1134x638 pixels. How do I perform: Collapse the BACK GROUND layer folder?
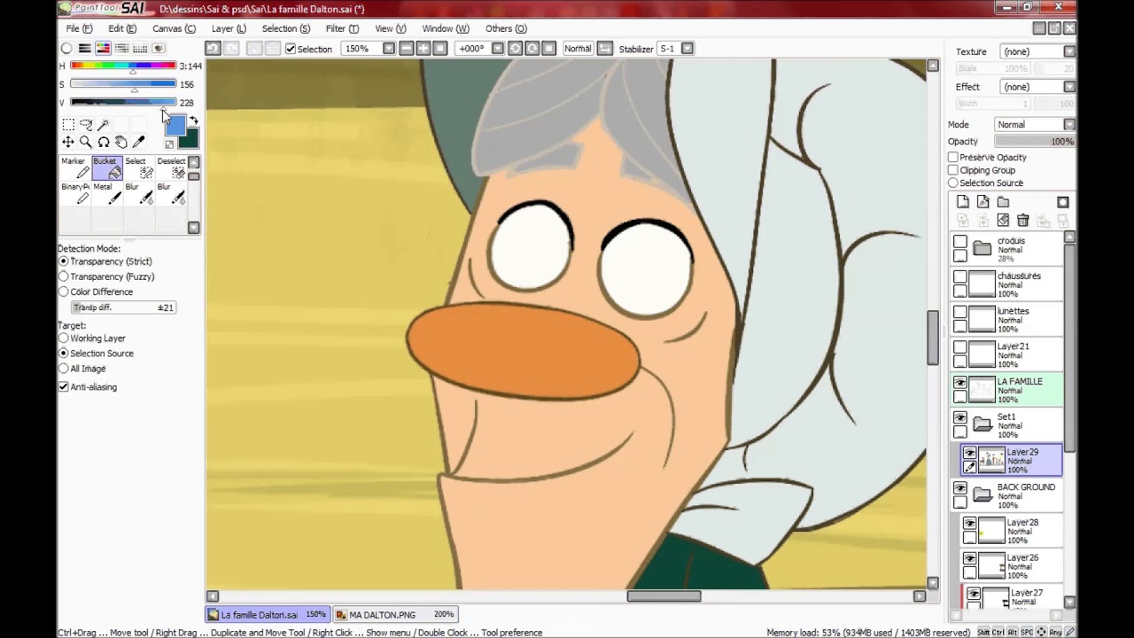(982, 494)
